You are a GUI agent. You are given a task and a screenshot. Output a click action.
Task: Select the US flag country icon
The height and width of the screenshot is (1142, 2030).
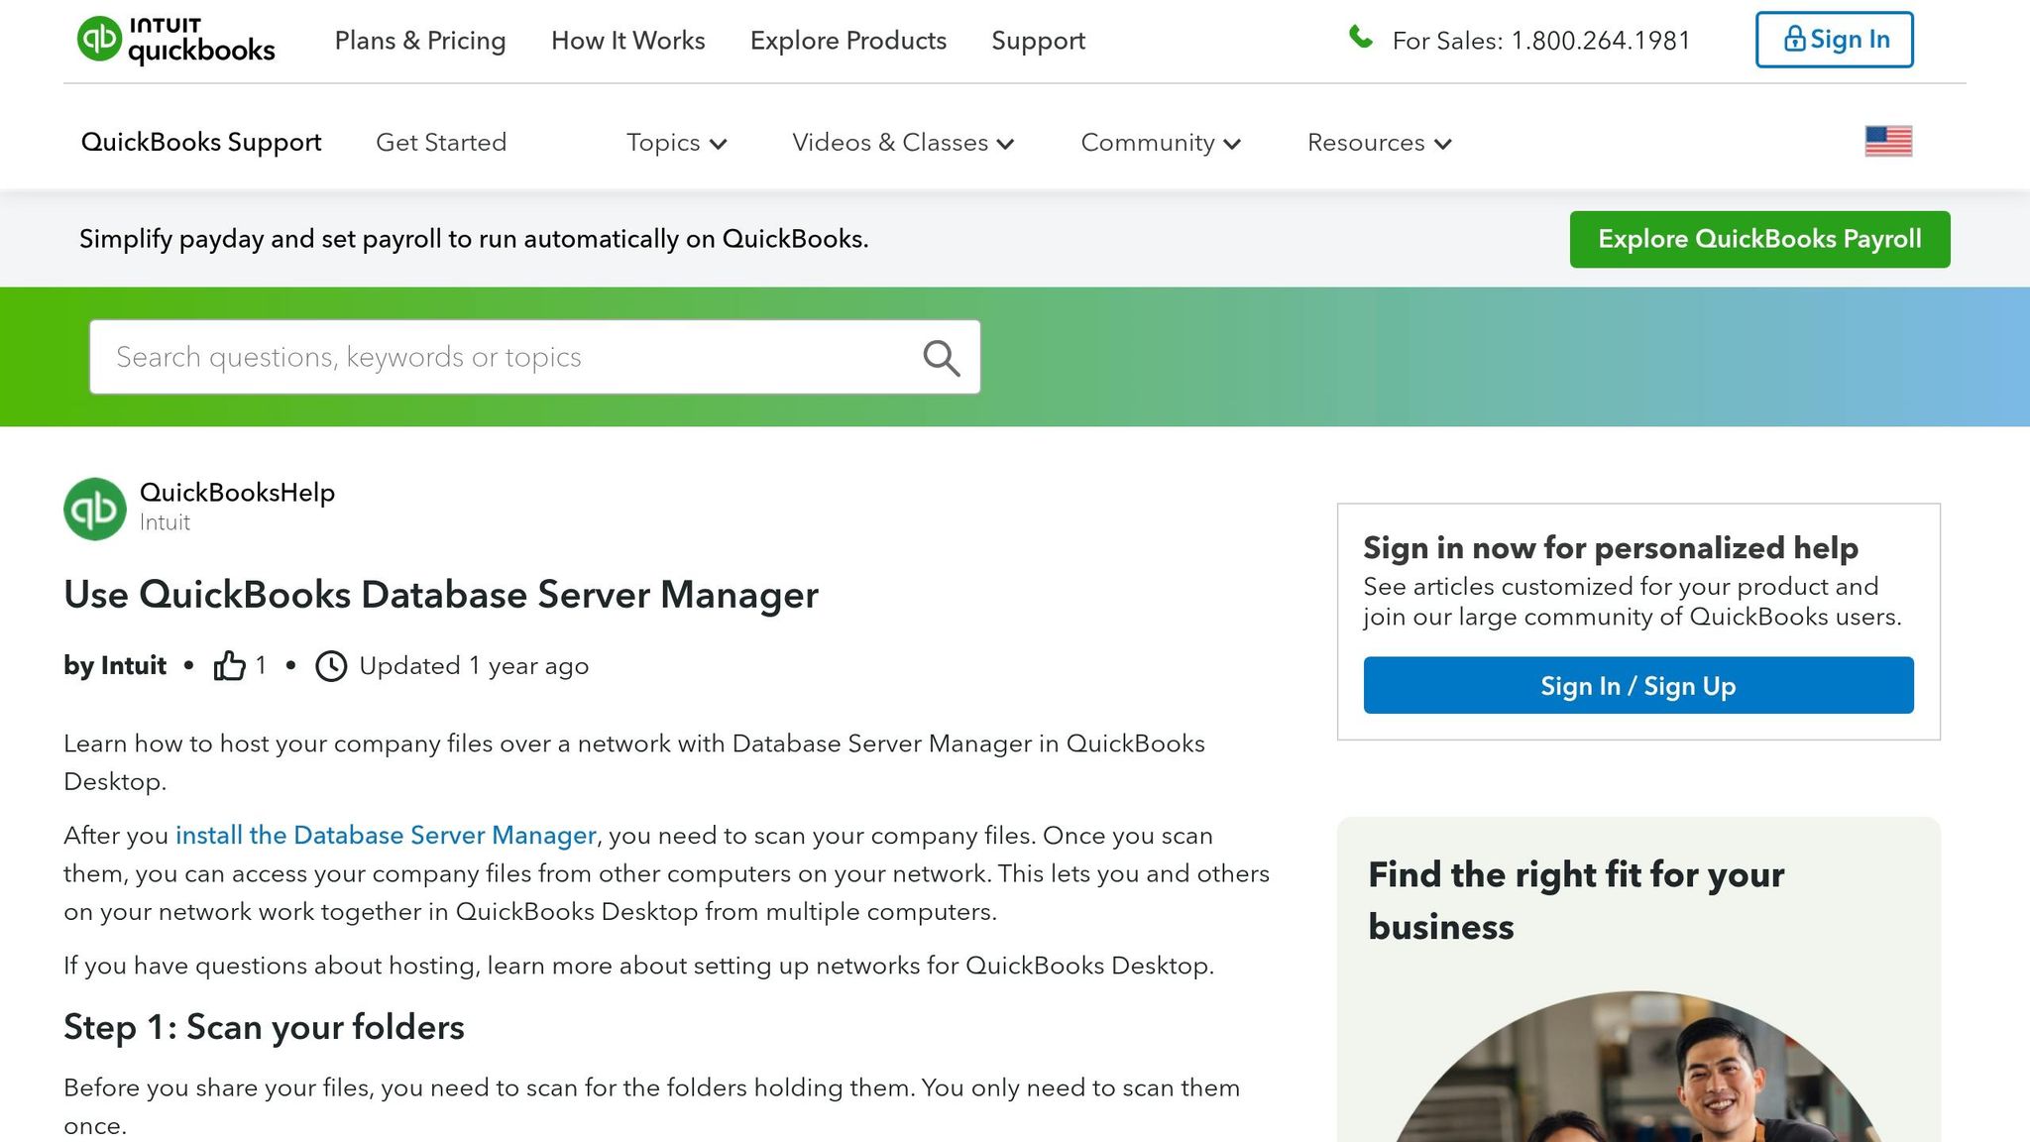(x=1887, y=142)
